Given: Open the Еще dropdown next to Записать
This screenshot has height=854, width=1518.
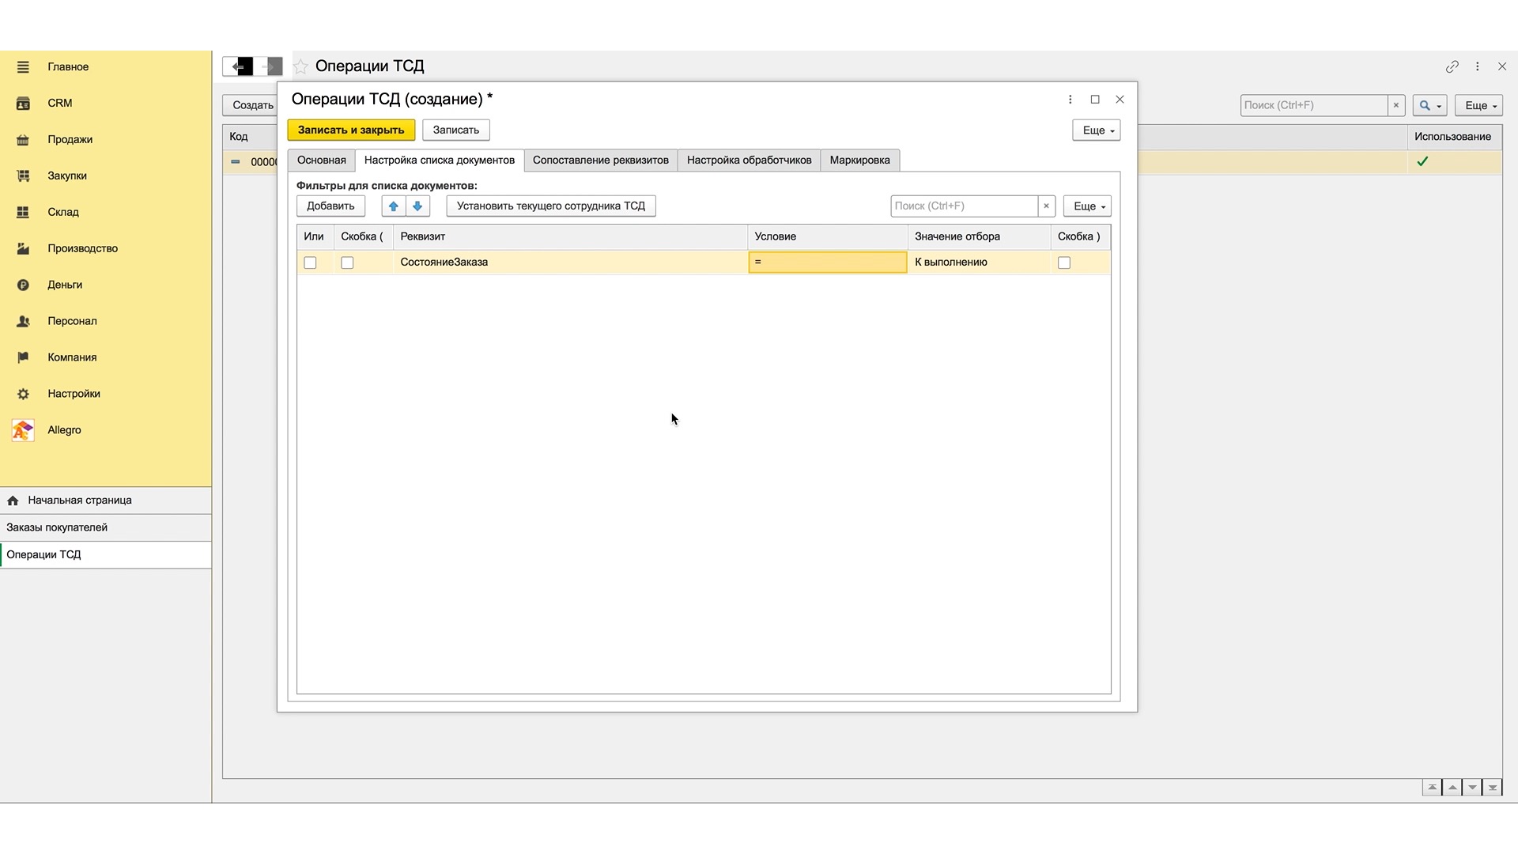Looking at the screenshot, I should click(1097, 130).
